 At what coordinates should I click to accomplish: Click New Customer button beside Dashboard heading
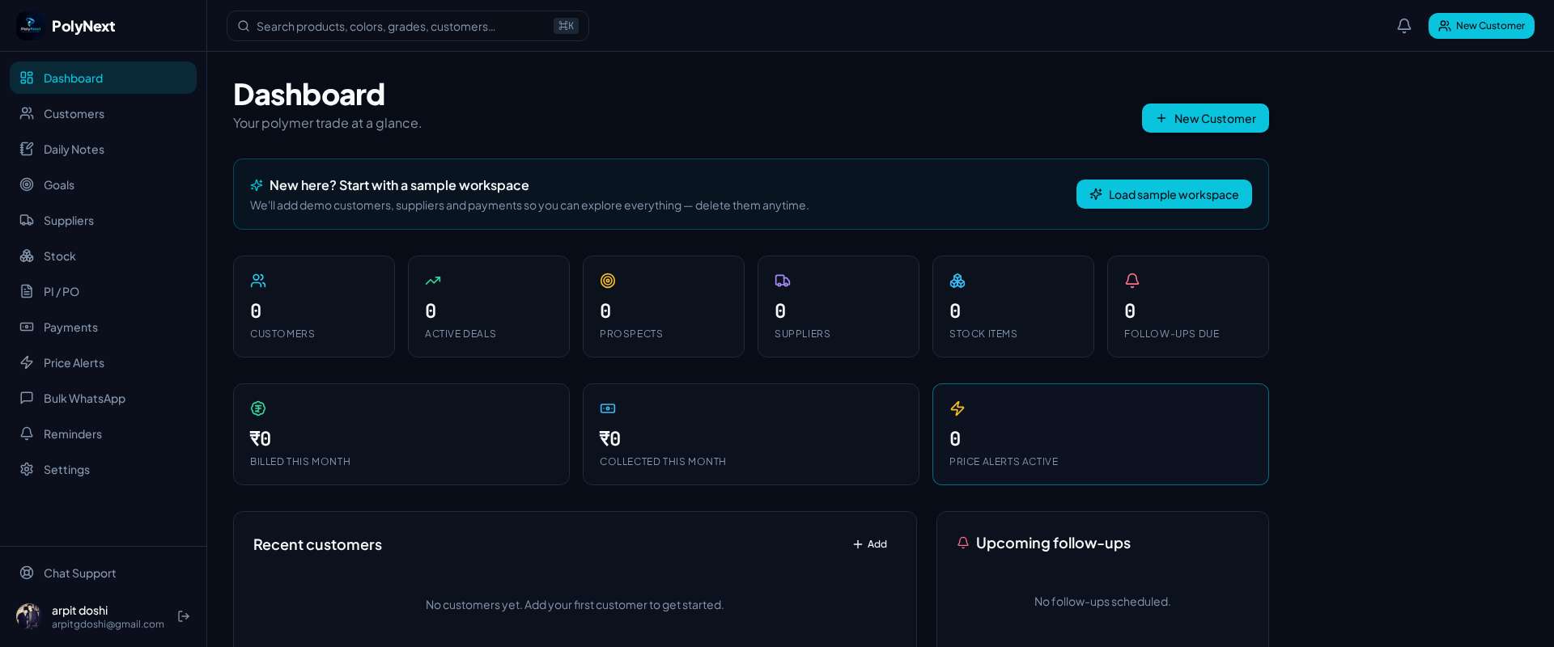point(1205,118)
